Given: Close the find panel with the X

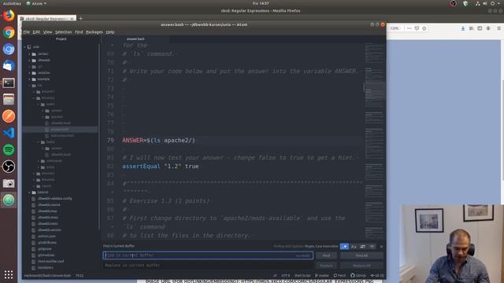Looking at the screenshot, I should click(x=381, y=246).
